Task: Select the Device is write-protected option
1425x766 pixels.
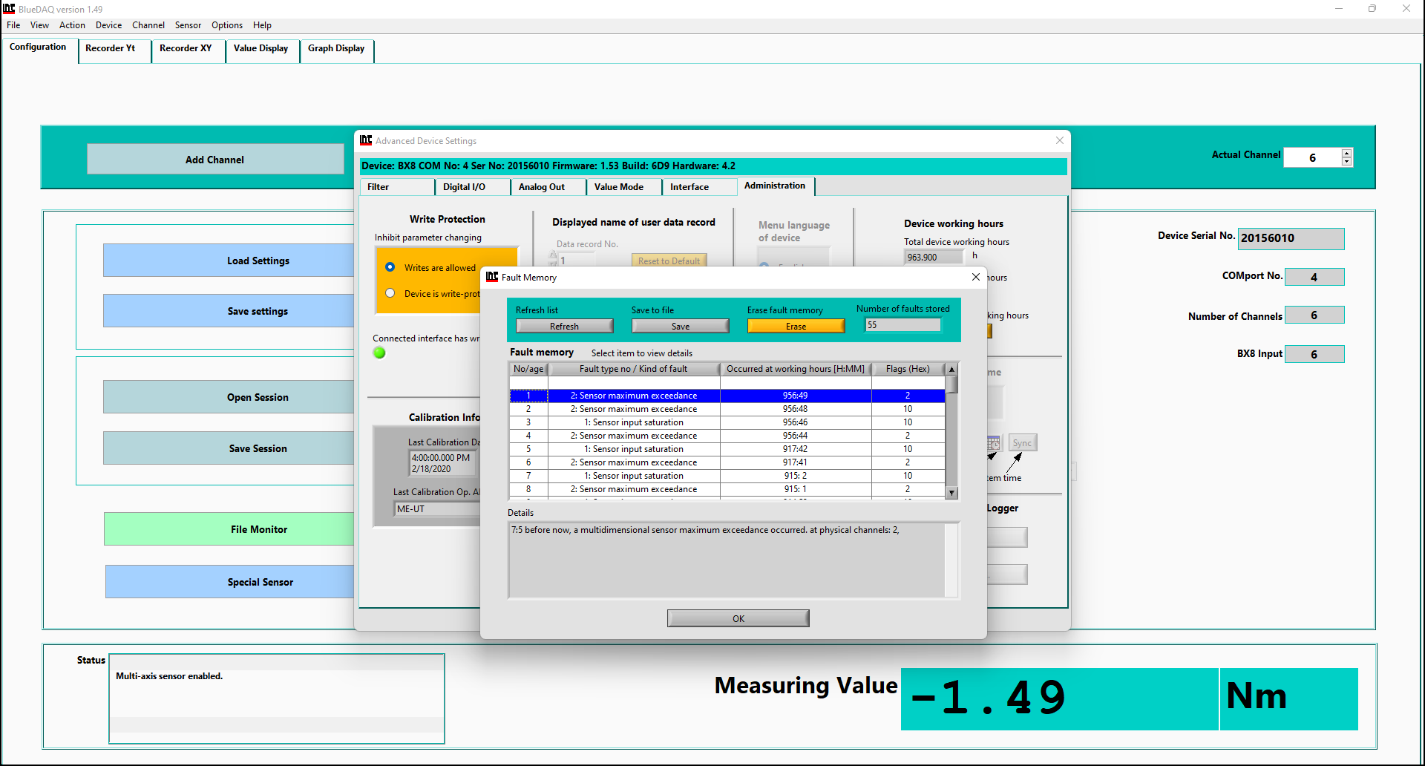Action: pos(390,293)
